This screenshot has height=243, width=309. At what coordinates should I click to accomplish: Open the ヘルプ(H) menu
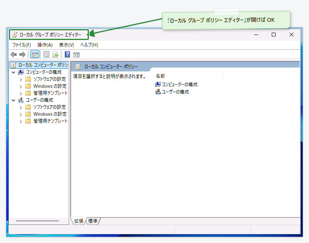pyautogui.click(x=89, y=45)
